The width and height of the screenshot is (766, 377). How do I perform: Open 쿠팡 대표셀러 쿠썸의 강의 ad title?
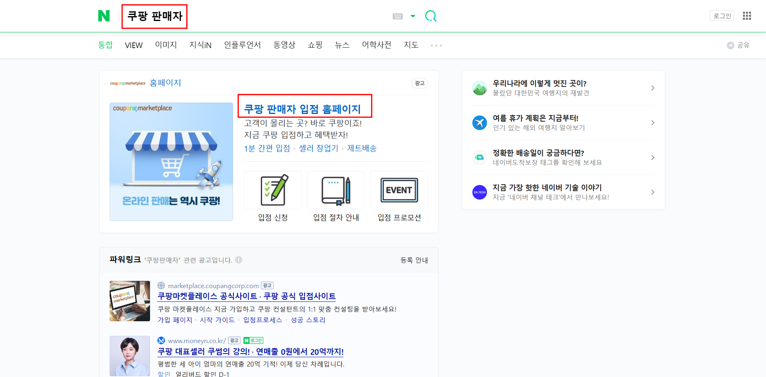click(251, 352)
